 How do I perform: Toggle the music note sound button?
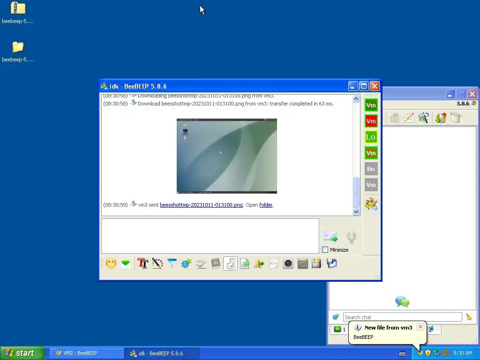[231, 263]
